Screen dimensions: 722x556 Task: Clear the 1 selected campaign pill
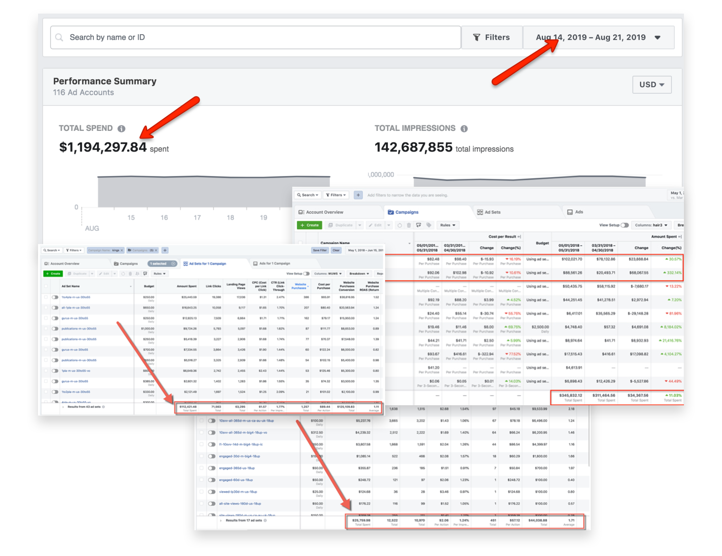point(173,264)
